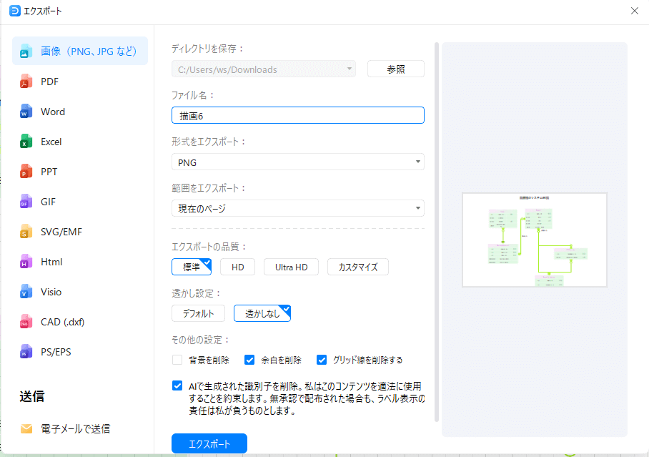Select the CAD (.dxf) export option
The width and height of the screenshot is (649, 457).
tap(62, 322)
